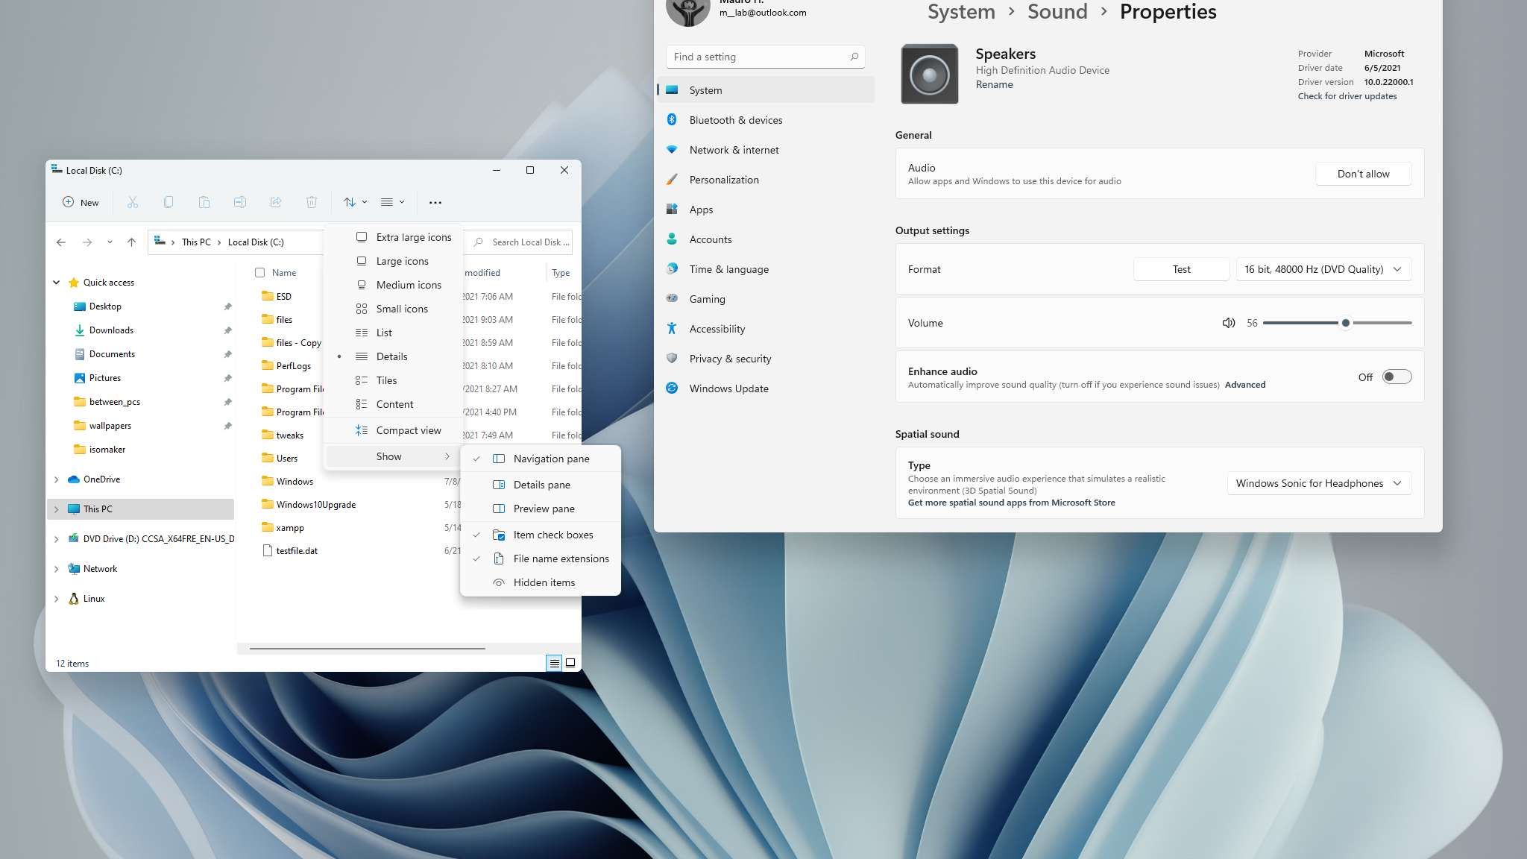Click the Cut icon in Explorer toolbar
Viewport: 1527px width, 859px height.
coord(133,202)
